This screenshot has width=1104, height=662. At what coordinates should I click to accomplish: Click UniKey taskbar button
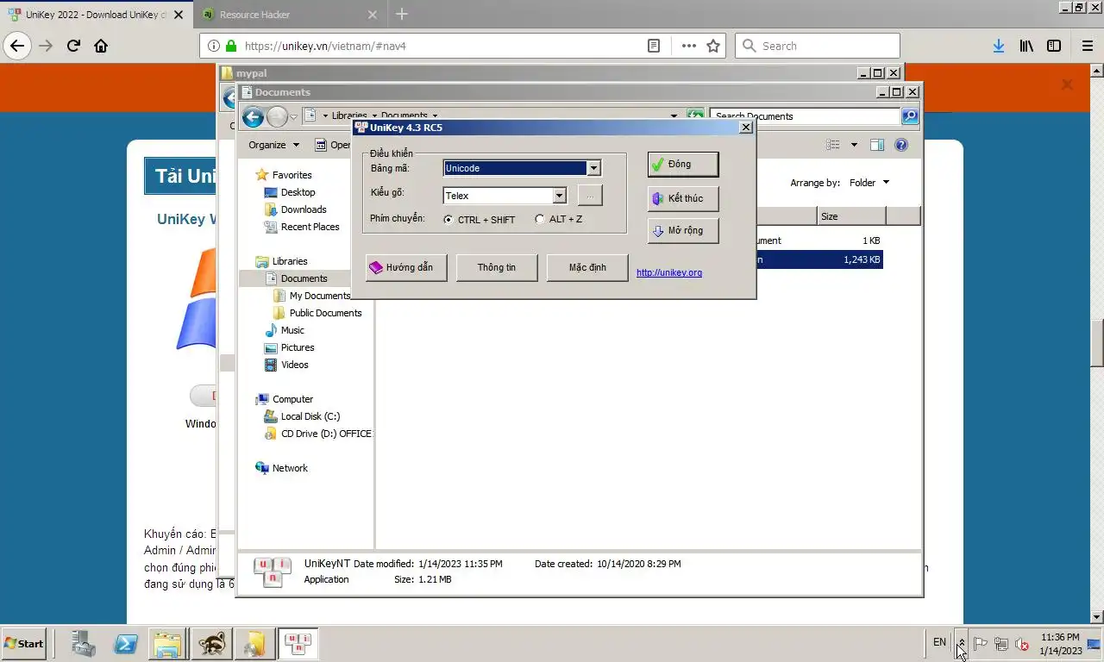click(x=298, y=643)
